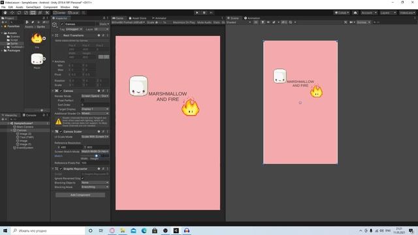Screen dimensions: 418x235
Task: Select the custom editor tools icon
Action: click(47, 13)
